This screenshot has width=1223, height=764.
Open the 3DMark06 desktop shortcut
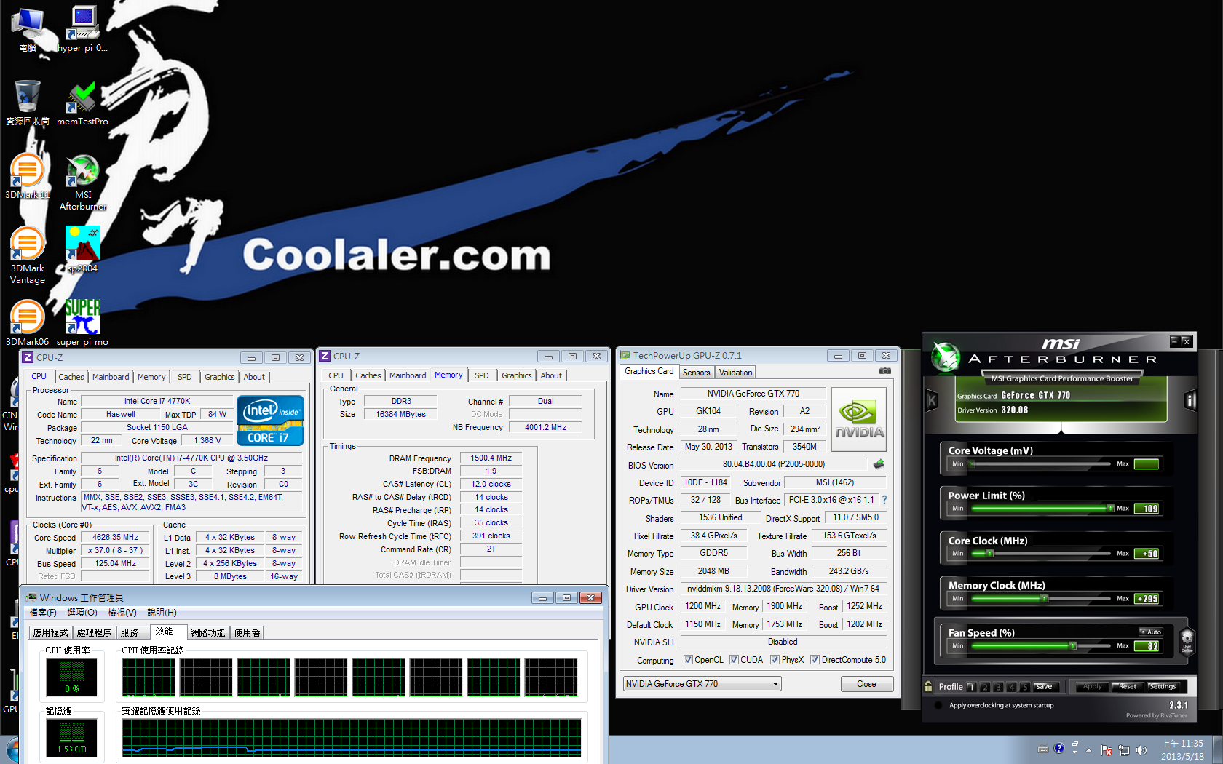27,322
